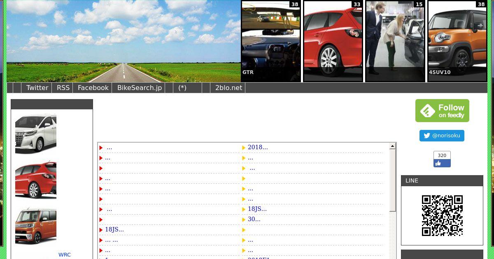Click the WRC link in sidebar
The width and height of the screenshot is (494, 259).
tap(65, 255)
